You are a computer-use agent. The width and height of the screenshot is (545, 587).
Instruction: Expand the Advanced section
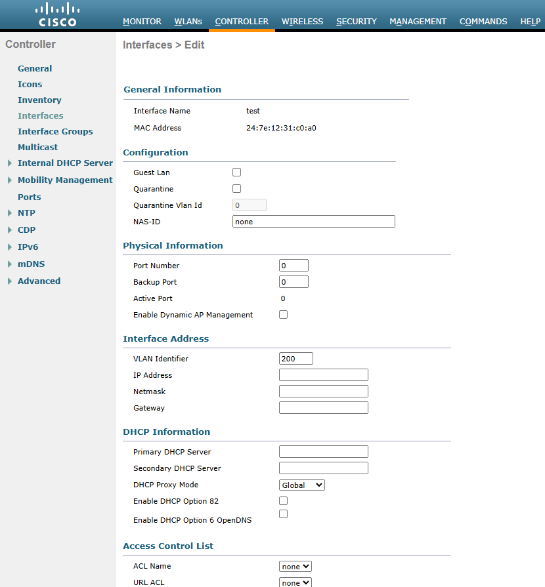(39, 281)
